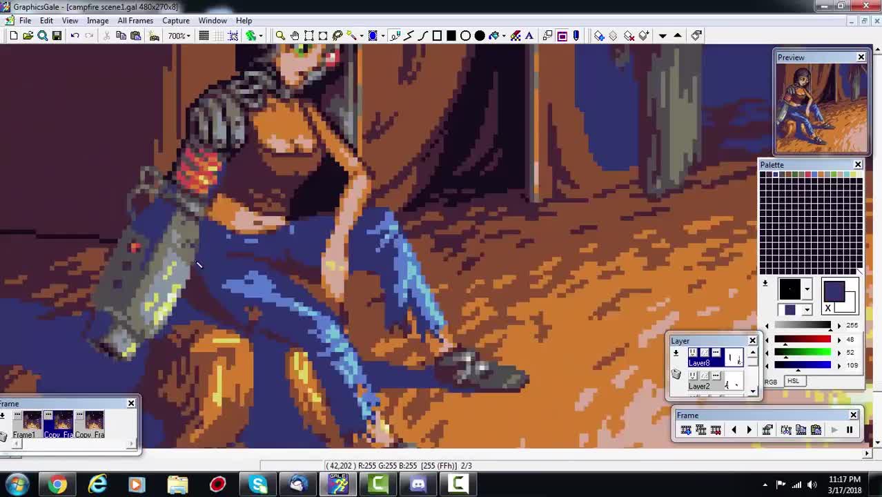Open green onion-skin icon dropdown arrow
The image size is (882, 497).
(x=262, y=36)
